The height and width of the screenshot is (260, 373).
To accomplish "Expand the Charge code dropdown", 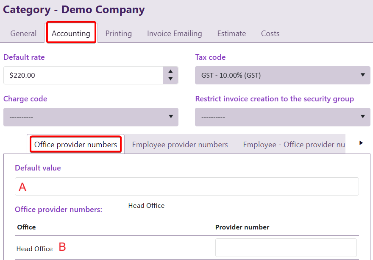I will [x=91, y=117].
